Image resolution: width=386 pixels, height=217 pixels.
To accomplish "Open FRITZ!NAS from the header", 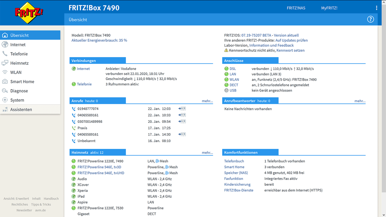I will click(x=296, y=8).
